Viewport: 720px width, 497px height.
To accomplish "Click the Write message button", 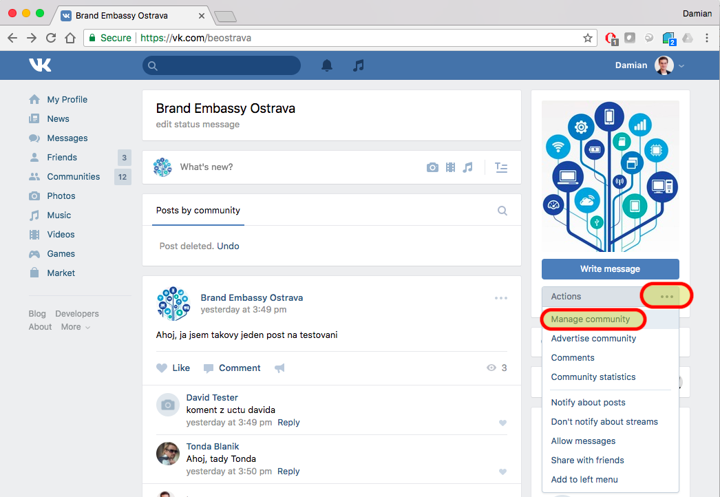I will click(x=611, y=269).
